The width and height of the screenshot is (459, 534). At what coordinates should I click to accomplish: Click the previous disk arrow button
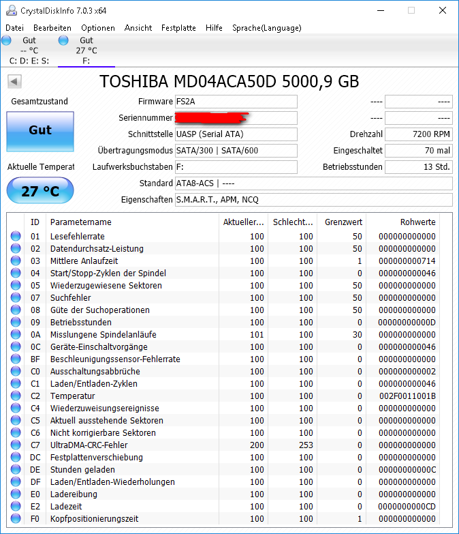(x=15, y=82)
